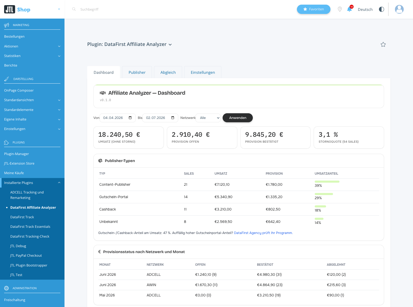The width and height of the screenshot is (413, 307).
Task: Expand Standardansichten submenu
Action: [32, 100]
